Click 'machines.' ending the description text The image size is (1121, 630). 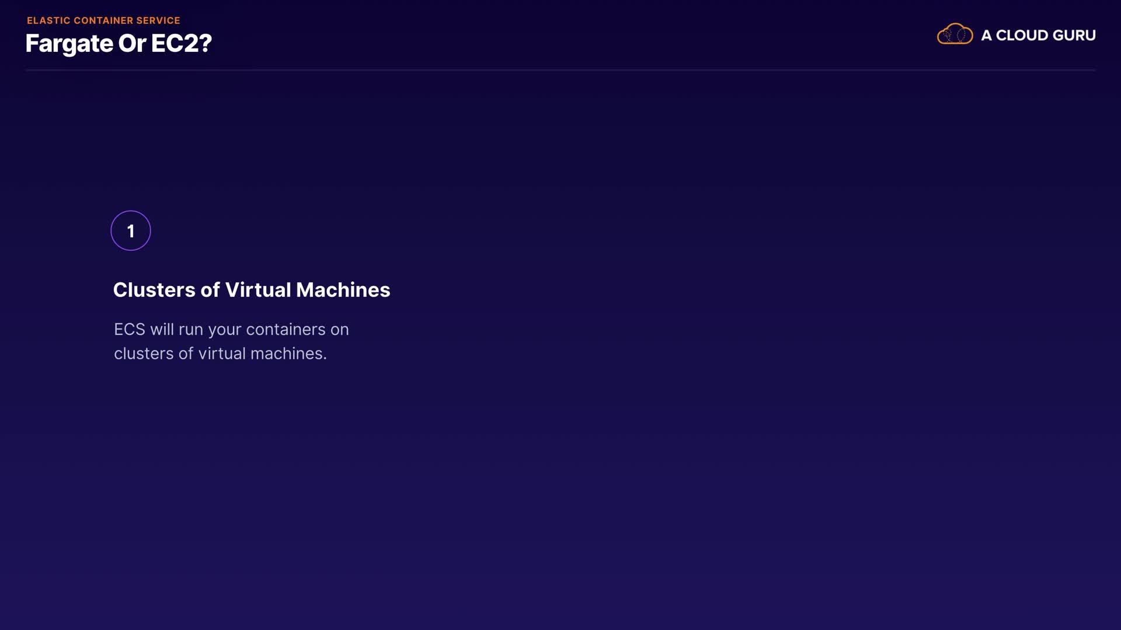pos(288,354)
